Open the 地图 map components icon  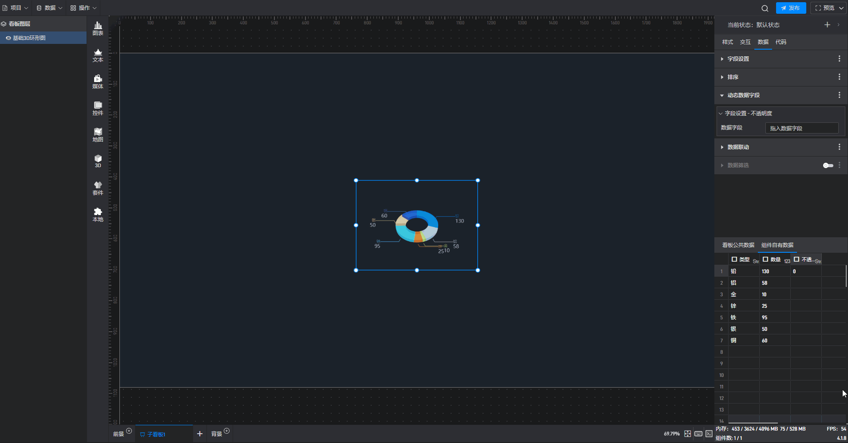(98, 135)
